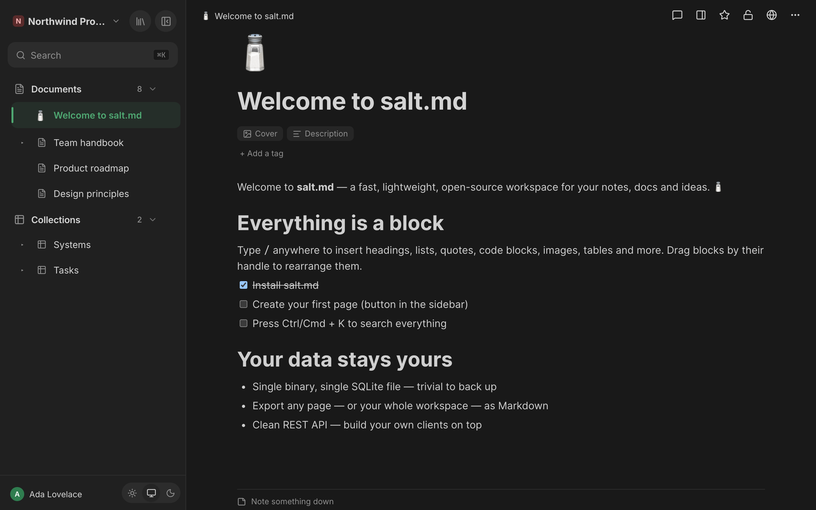The image size is (816, 510).
Task: Expand the Team handbook tree item
Action: click(x=22, y=143)
